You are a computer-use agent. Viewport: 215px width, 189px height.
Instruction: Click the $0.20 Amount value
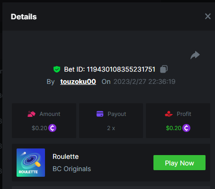[x=39, y=128]
